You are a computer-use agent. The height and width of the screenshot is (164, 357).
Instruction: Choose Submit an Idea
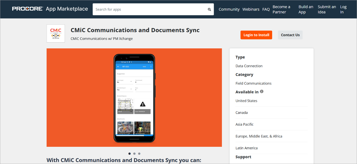pos(327,9)
